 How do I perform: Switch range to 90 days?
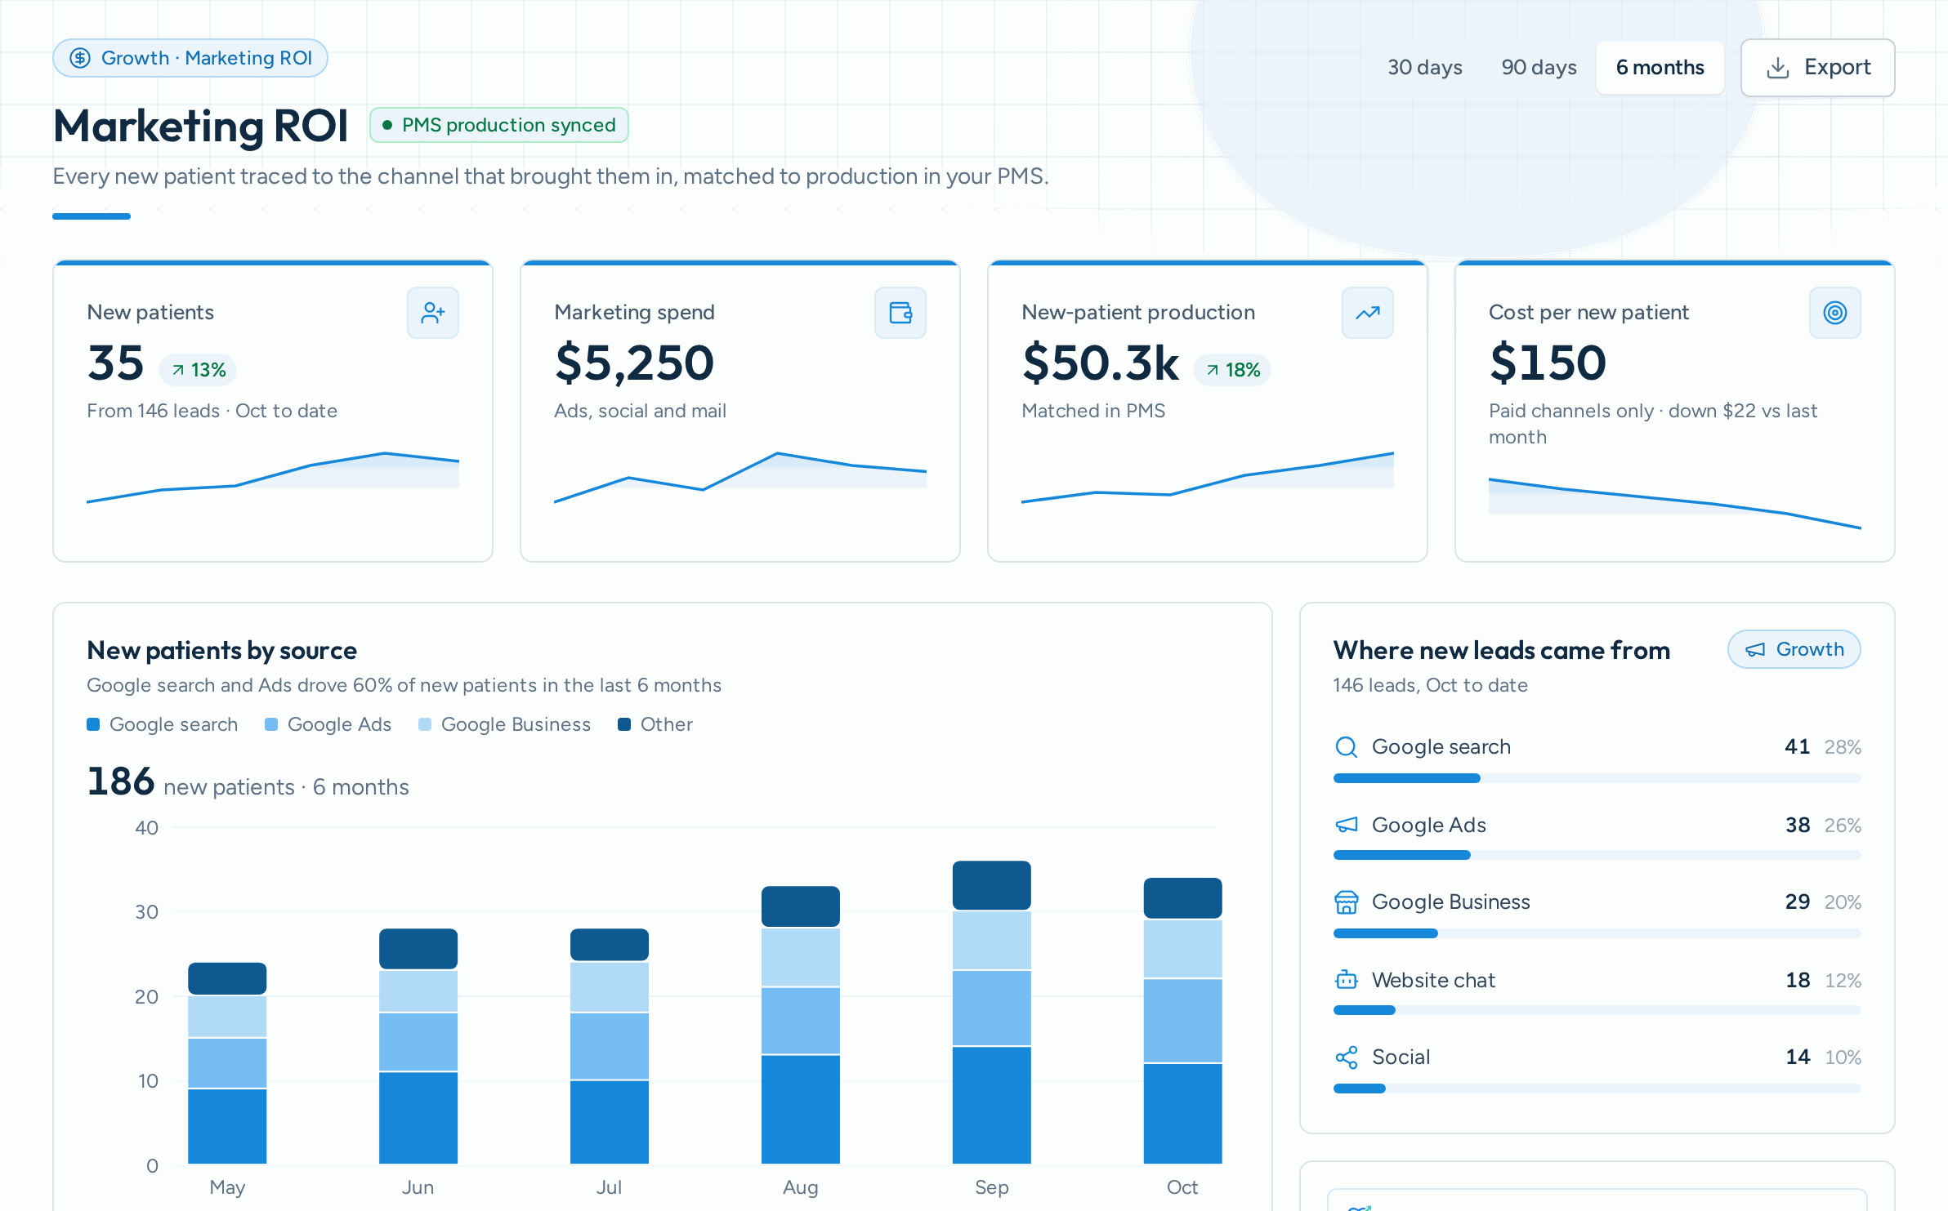pos(1539,68)
